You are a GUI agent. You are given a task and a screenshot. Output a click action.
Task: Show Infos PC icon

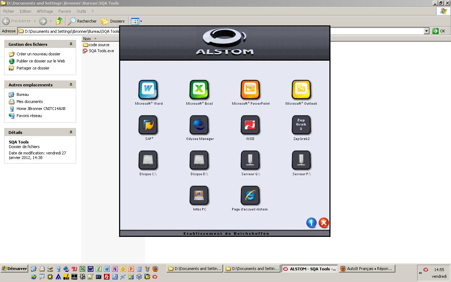pyautogui.click(x=199, y=195)
